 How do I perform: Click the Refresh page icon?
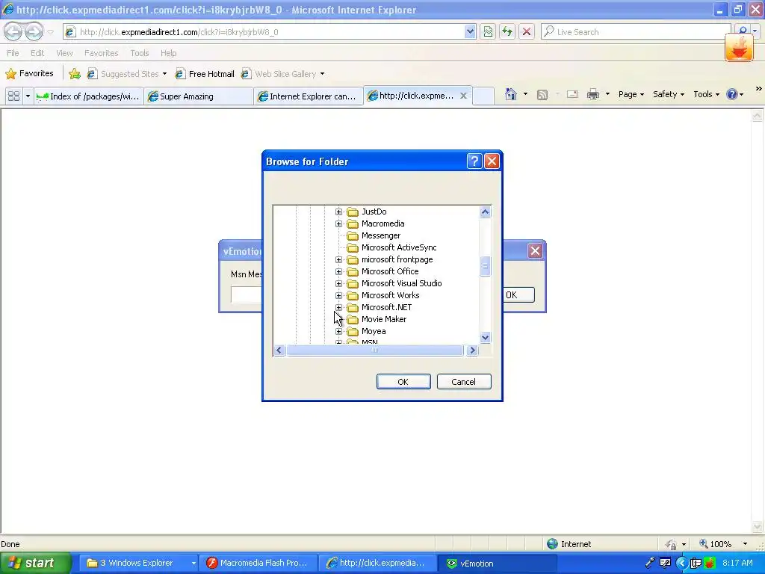coord(507,31)
